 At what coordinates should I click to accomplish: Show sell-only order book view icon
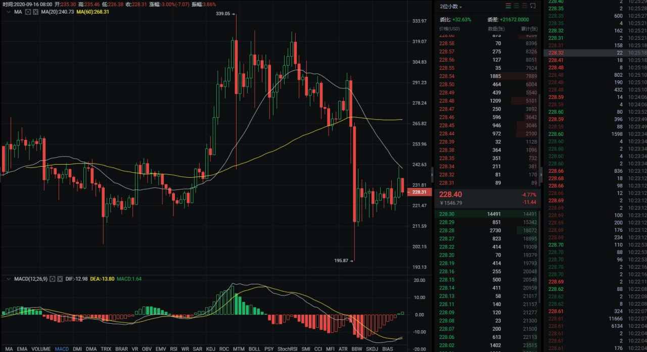pos(524,6)
